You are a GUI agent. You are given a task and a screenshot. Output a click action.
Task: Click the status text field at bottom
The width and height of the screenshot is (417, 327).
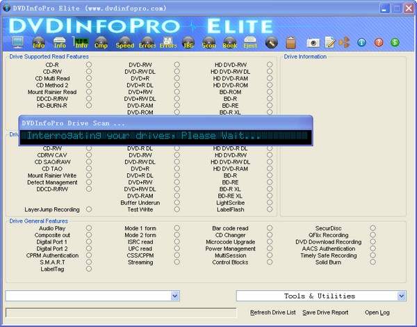tap(121, 313)
